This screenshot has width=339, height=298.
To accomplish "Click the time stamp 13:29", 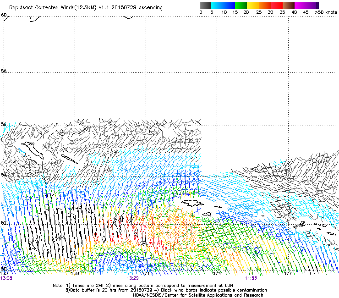I will point(132,278).
